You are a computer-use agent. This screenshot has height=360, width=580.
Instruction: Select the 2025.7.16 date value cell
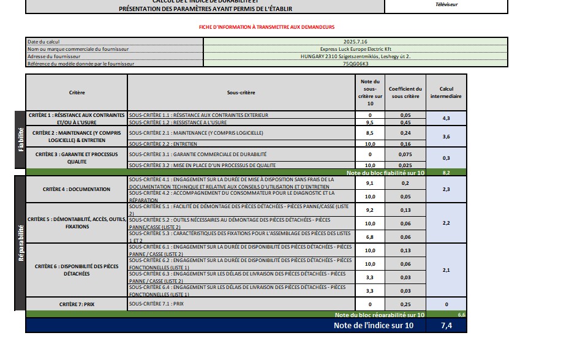click(x=355, y=41)
